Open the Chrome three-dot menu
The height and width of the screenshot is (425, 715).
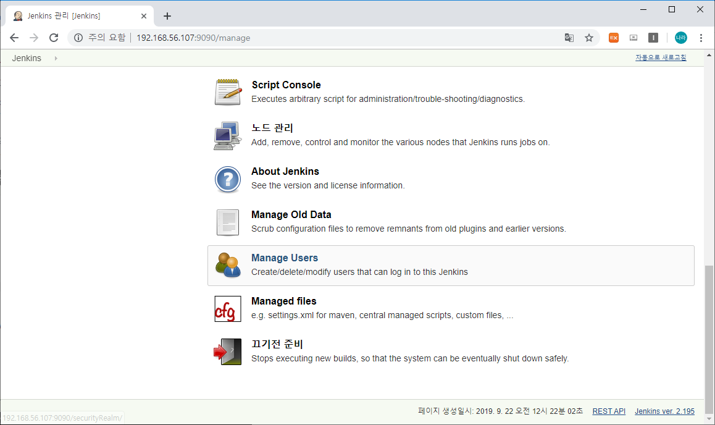click(x=701, y=38)
